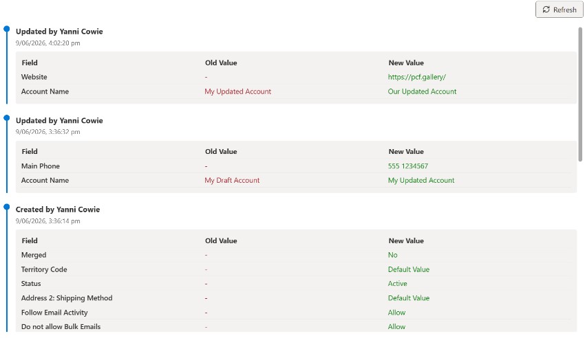Click the Active status new value
The image size is (585, 338).
tap(397, 284)
